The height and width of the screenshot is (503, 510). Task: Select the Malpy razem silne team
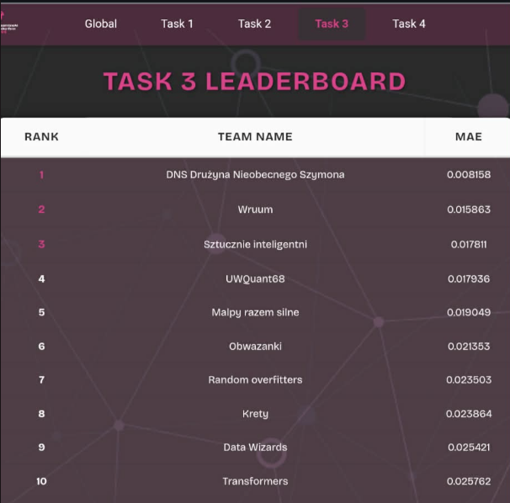[255, 312]
